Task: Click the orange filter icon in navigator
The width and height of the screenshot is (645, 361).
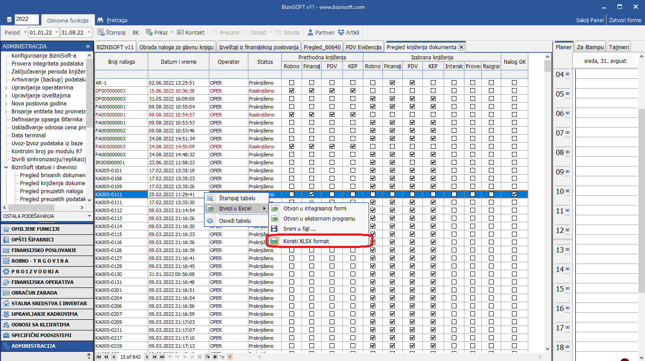Action: tap(230, 357)
